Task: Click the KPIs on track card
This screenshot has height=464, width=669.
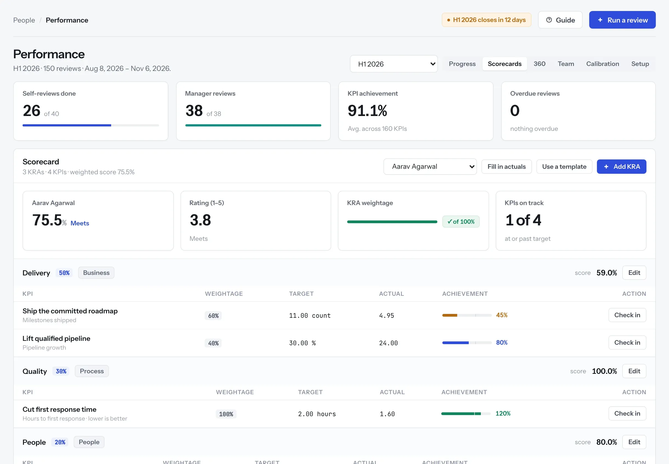Action: pos(571,221)
